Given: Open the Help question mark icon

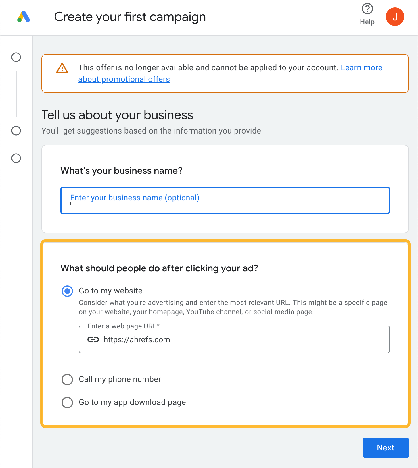Looking at the screenshot, I should point(367,9).
